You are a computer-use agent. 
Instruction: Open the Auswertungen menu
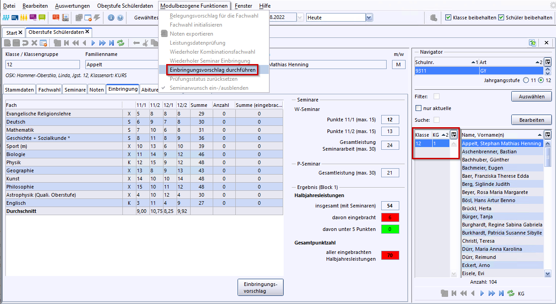click(73, 6)
